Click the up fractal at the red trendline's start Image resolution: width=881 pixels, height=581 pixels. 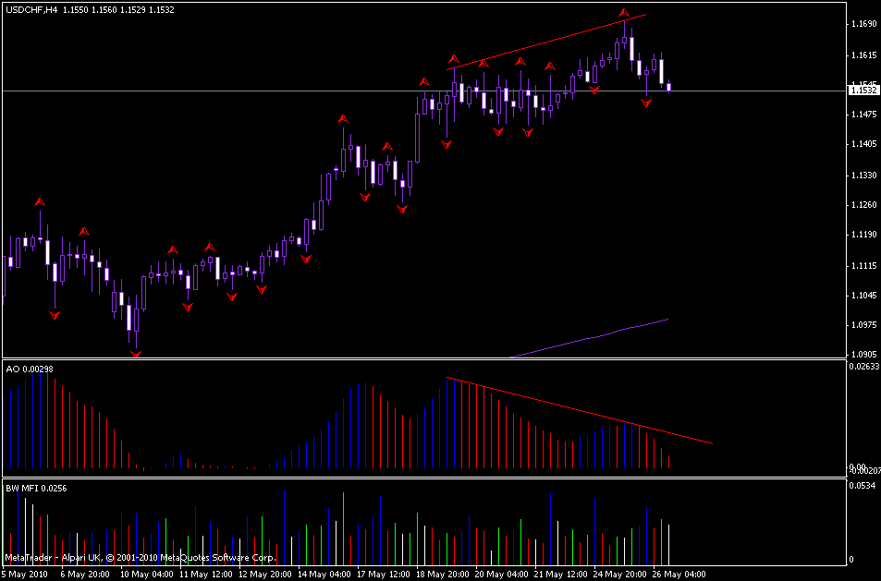(x=453, y=59)
